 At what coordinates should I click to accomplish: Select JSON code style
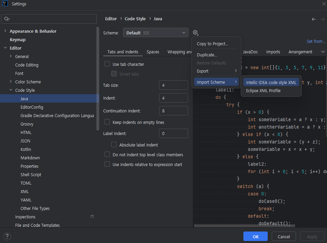(x=25, y=141)
